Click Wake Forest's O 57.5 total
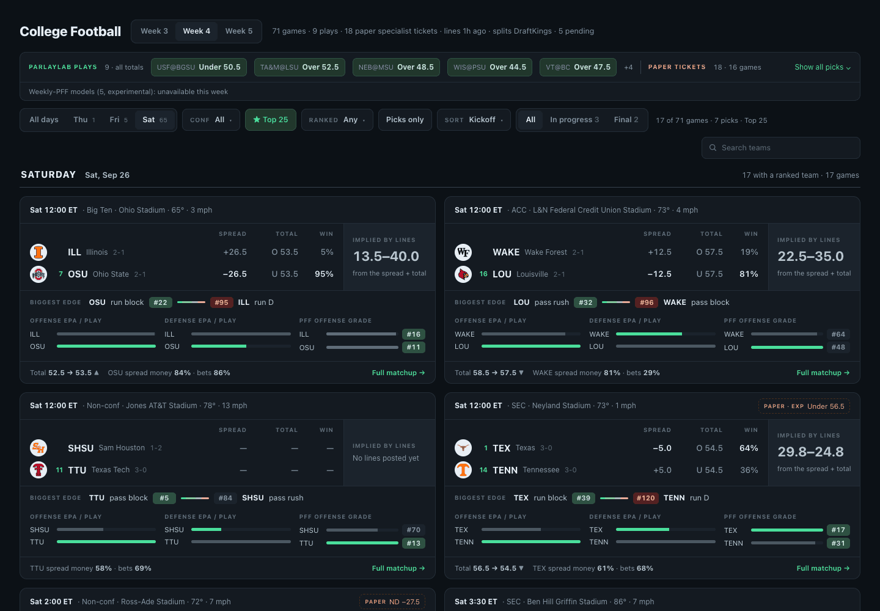 pos(710,252)
